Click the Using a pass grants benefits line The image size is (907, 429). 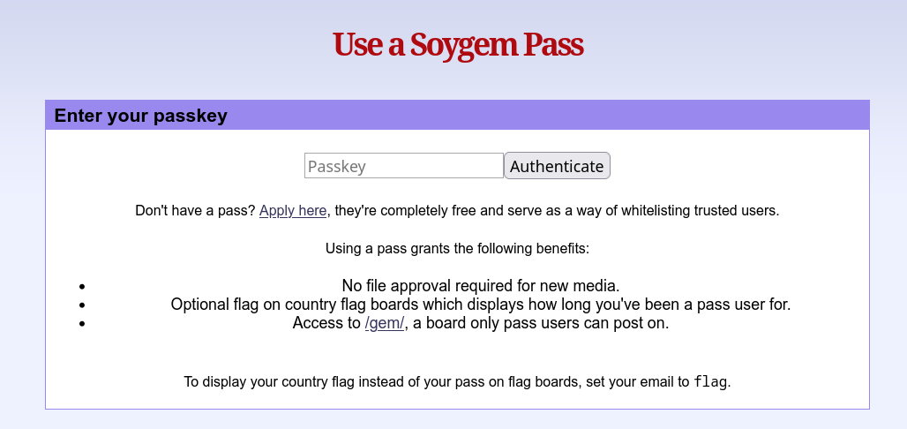point(457,248)
